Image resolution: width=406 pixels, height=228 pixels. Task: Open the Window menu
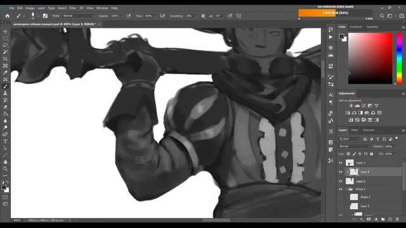pos(102,8)
